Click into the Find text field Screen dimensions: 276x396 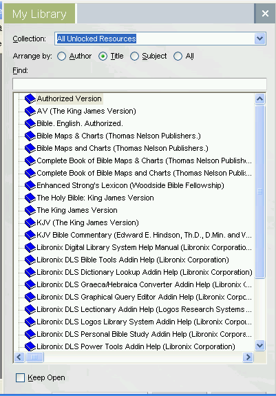click(139, 84)
